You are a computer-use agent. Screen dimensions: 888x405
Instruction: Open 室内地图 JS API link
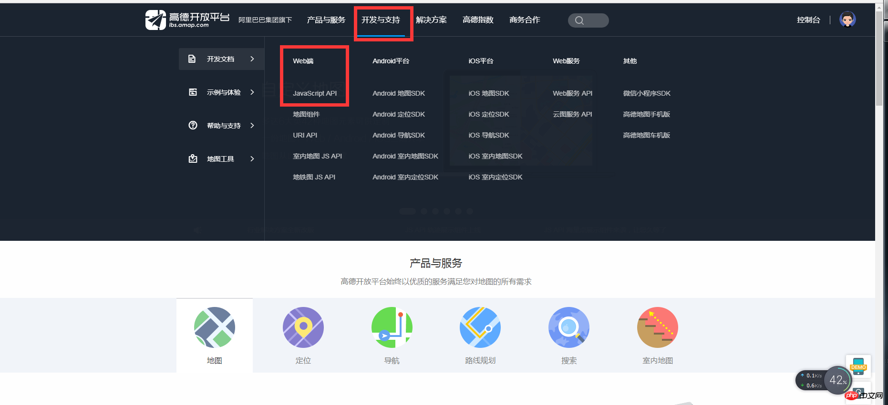coord(317,156)
